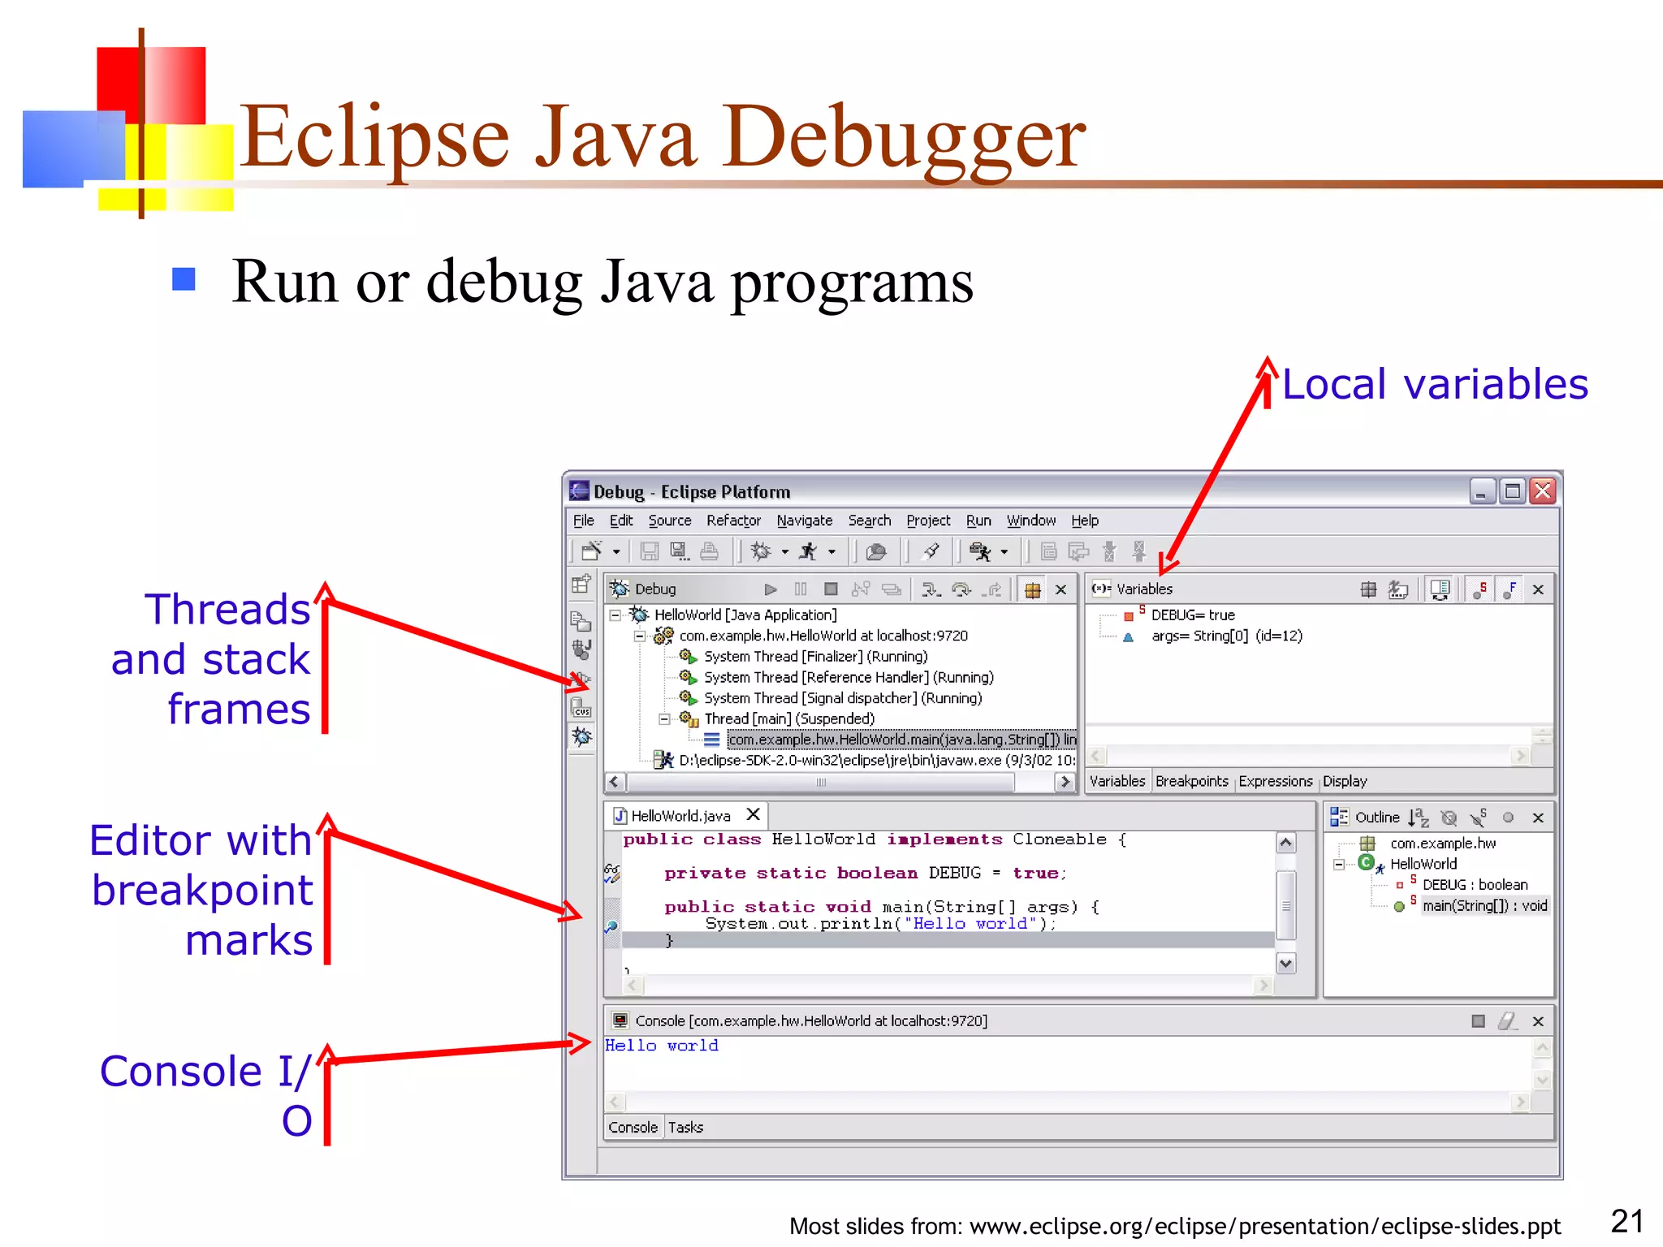This screenshot has width=1663, height=1247.
Task: Collapse com.example.hw.HelloWorld at localhost:9720 node
Action: [640, 636]
